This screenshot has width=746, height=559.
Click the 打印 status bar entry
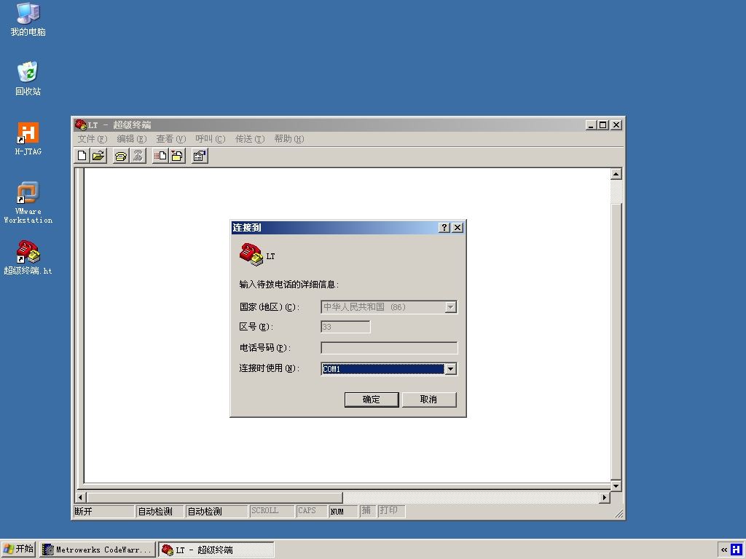coord(391,511)
